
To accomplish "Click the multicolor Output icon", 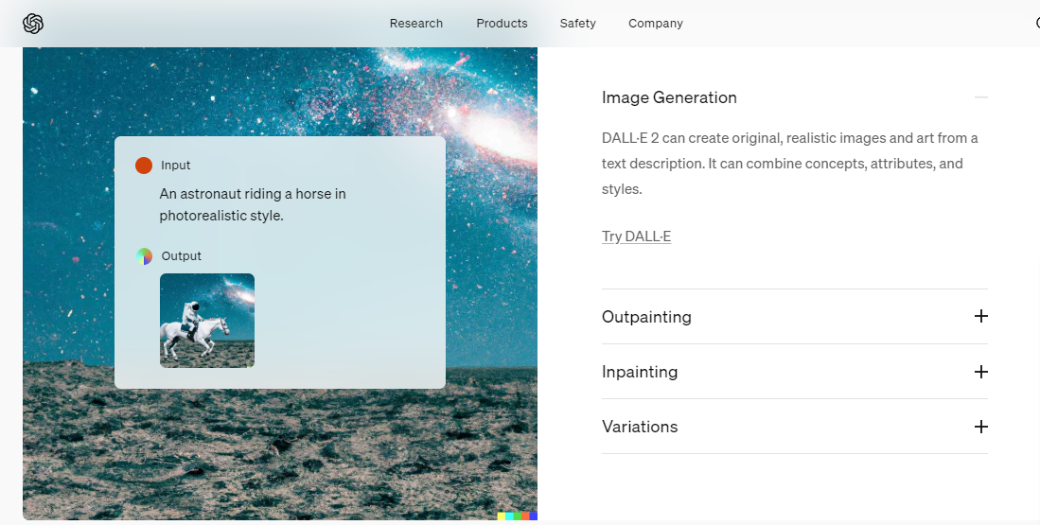I will 144,256.
